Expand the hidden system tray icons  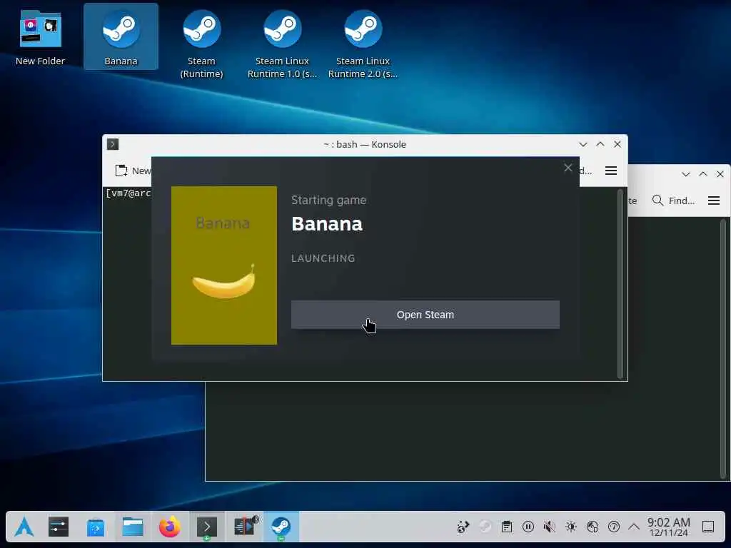click(x=634, y=527)
